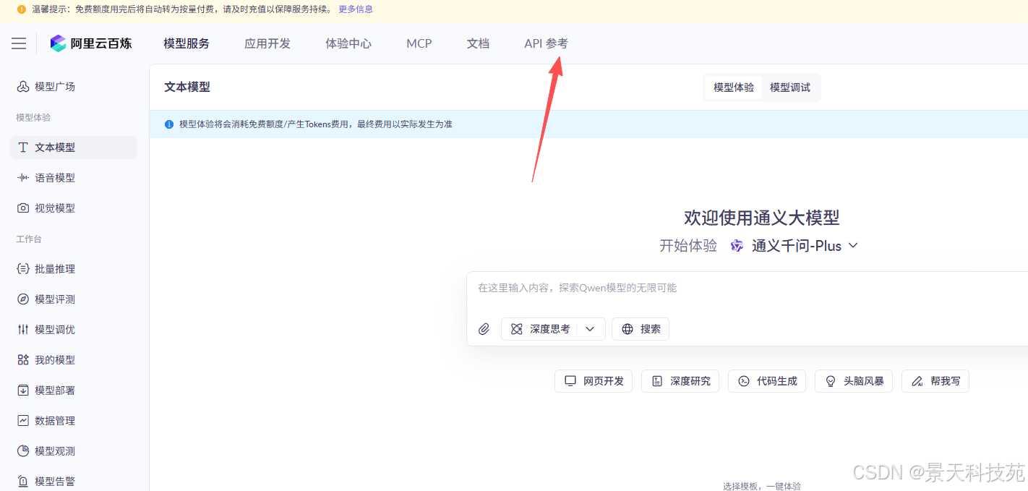The height and width of the screenshot is (491, 1028).
Task: Click the 模型评测 compass icon
Action: pos(23,299)
